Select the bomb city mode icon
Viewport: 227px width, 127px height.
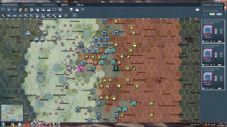click(x=43, y=16)
